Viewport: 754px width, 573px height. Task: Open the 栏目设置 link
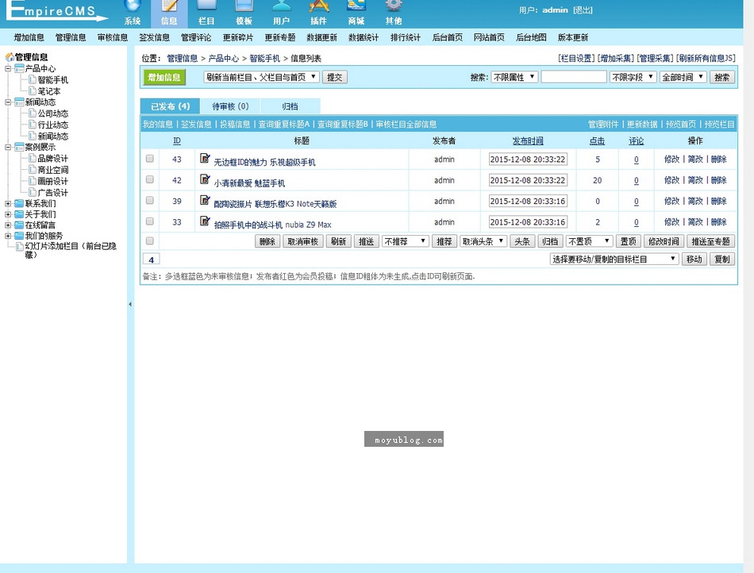click(576, 58)
